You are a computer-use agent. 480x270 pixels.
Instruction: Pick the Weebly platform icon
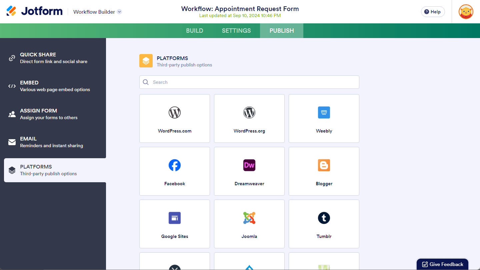324,112
